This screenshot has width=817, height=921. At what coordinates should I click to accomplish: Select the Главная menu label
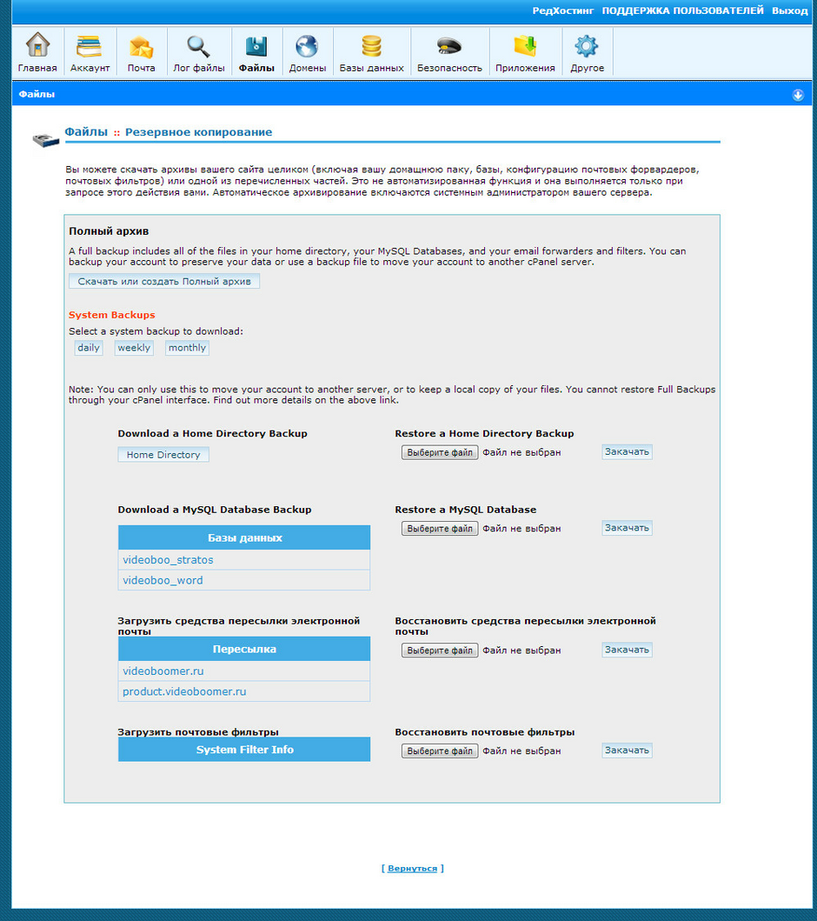click(37, 68)
